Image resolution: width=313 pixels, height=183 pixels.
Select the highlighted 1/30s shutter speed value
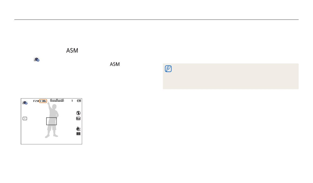click(x=43, y=101)
